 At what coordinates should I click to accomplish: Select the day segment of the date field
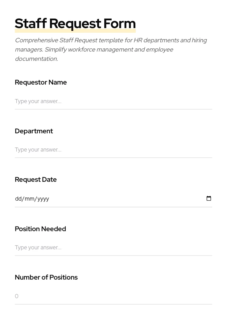tap(19, 199)
